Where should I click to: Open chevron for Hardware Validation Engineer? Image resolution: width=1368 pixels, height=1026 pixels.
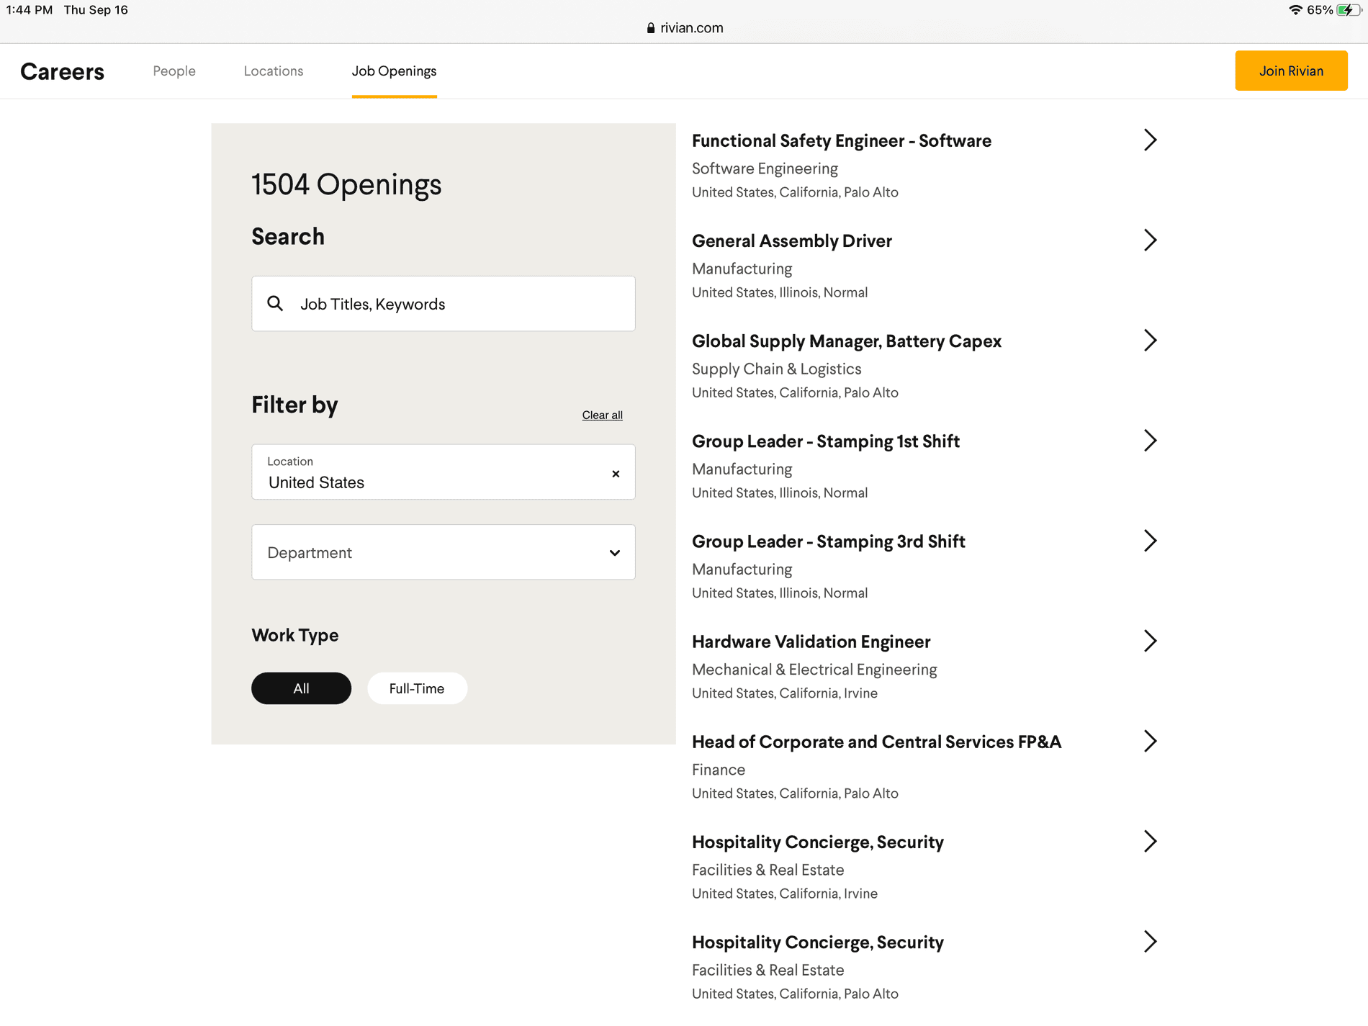pos(1150,640)
